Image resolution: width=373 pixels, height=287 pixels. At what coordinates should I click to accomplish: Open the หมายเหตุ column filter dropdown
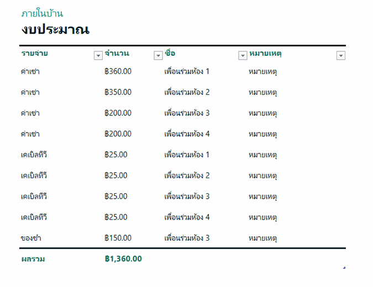(341, 55)
